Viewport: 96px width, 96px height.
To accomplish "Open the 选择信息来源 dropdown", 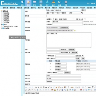I will [66, 53].
